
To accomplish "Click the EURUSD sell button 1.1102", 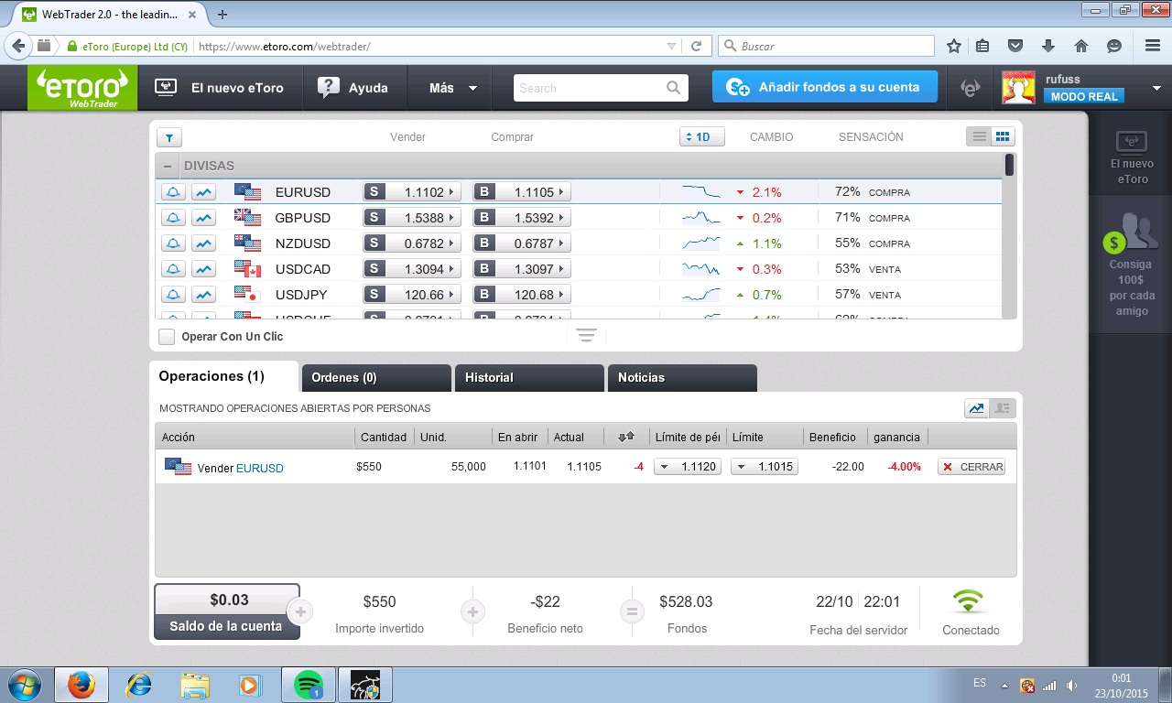I will tap(412, 192).
